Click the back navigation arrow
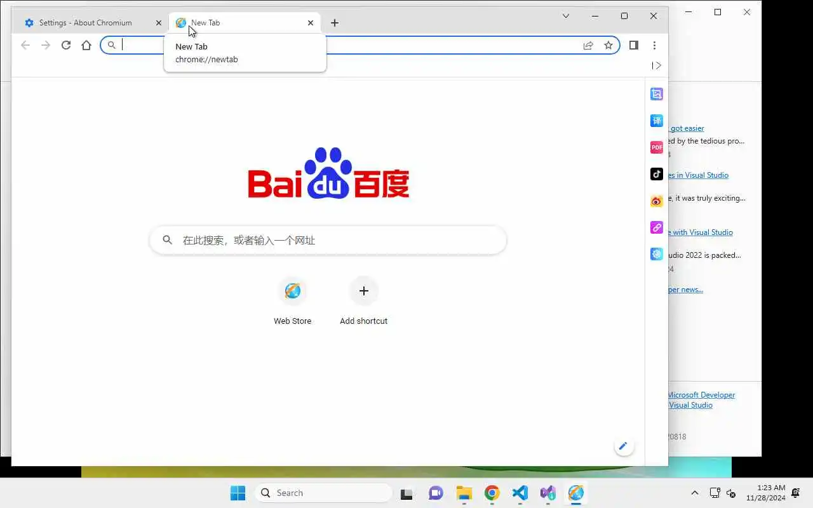This screenshot has width=813, height=508. pos(25,45)
